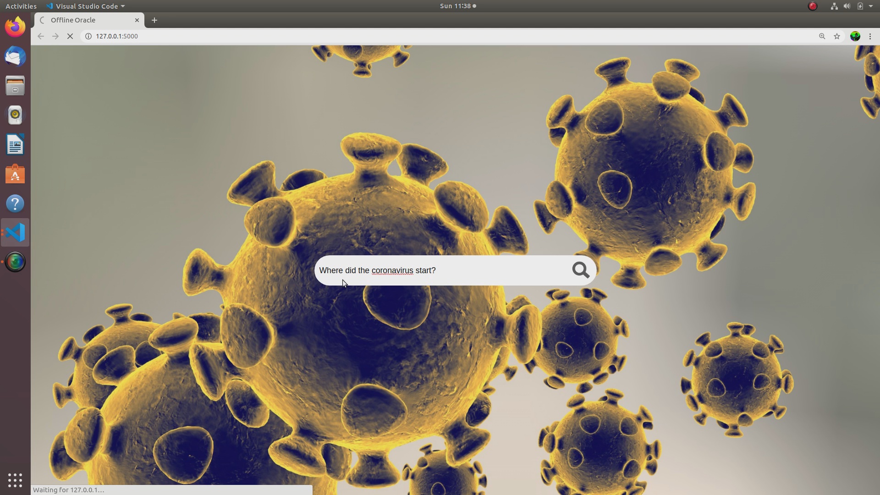Open the browser zoom indicator icon
This screenshot has height=495, width=880.
(x=822, y=36)
